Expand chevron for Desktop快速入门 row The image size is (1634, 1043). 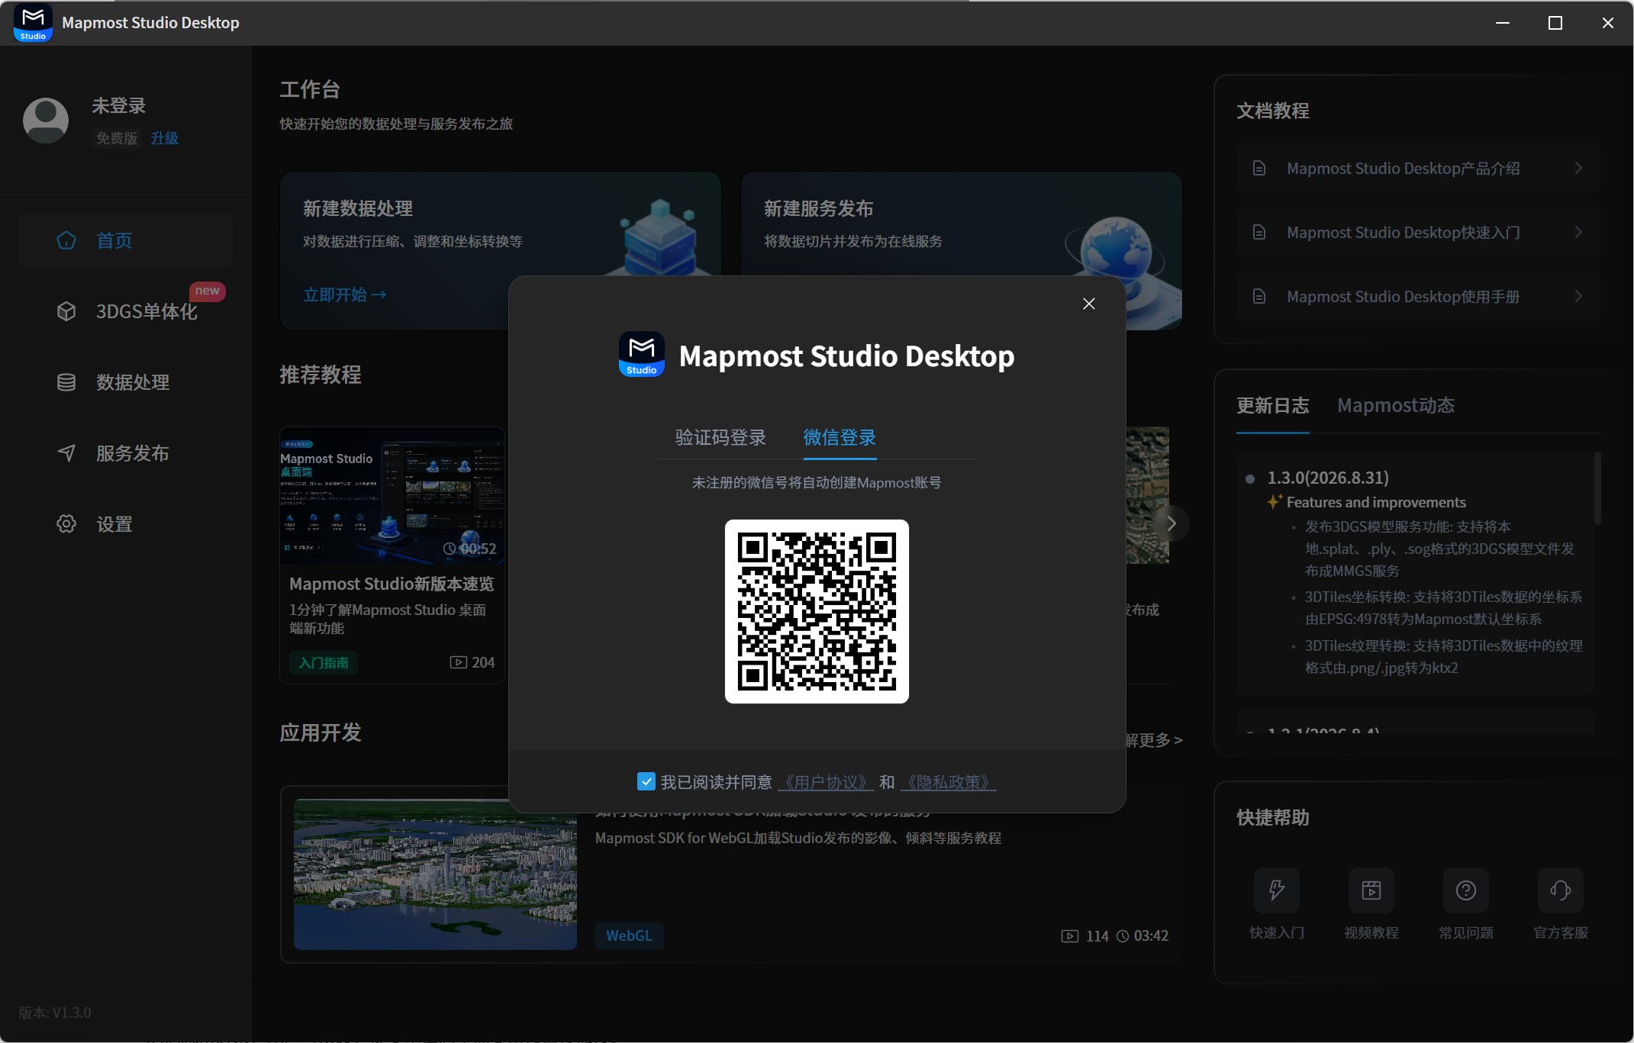(x=1578, y=233)
